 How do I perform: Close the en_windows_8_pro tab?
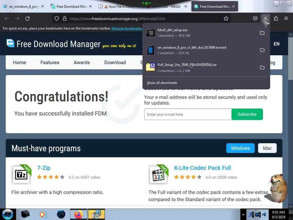pos(43,6)
